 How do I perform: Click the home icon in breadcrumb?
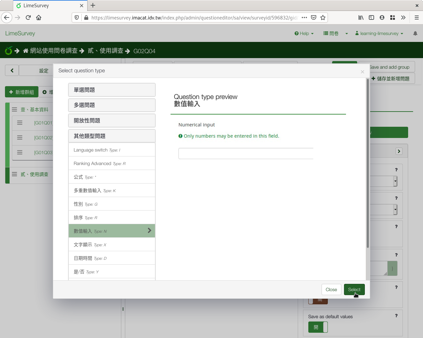point(25,51)
